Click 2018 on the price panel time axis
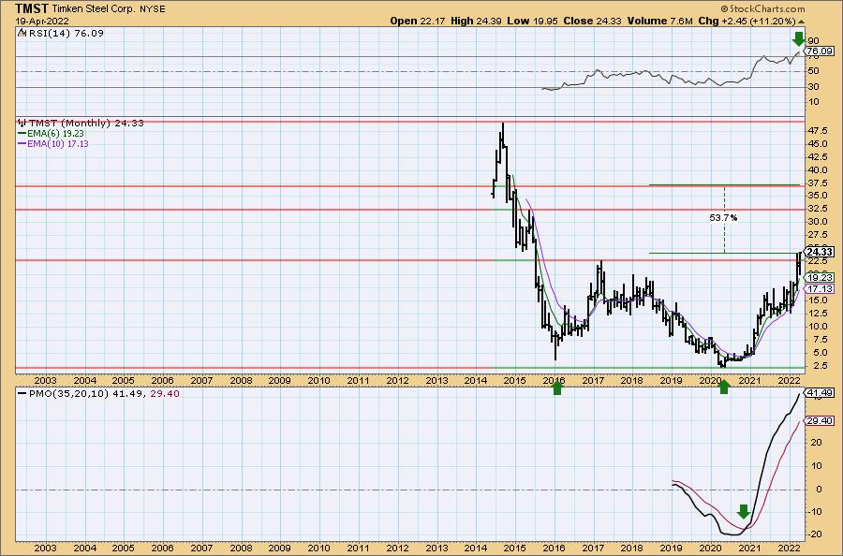843x556 pixels. [x=632, y=380]
